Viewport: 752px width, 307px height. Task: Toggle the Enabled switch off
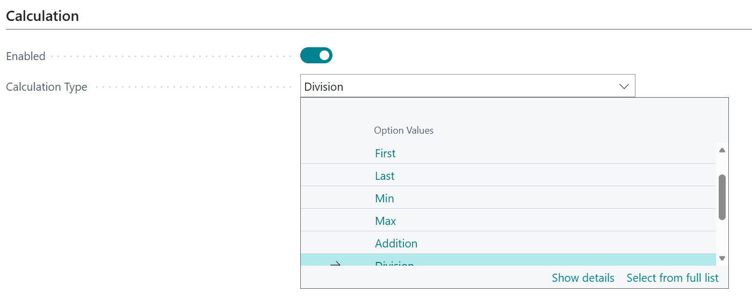(316, 55)
